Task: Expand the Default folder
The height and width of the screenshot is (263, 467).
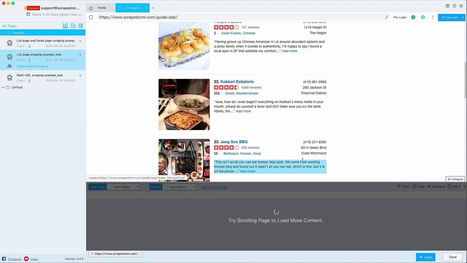Action: coord(3,87)
